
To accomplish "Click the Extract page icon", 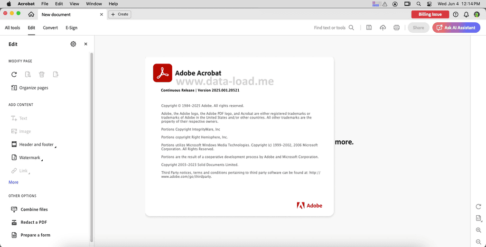I will click(28, 74).
